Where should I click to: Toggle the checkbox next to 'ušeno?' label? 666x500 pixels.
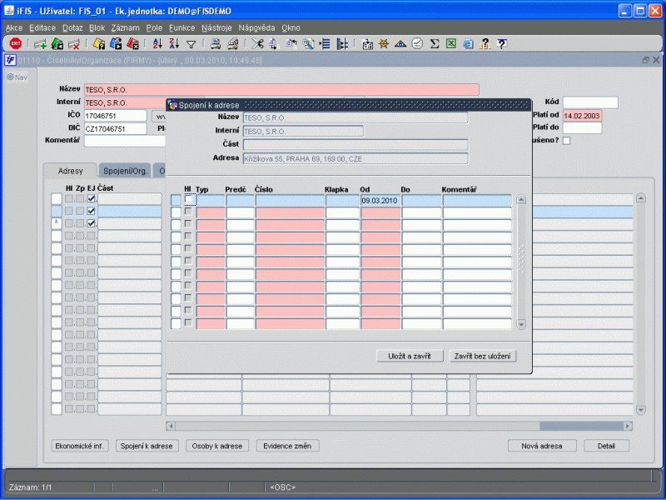click(567, 141)
